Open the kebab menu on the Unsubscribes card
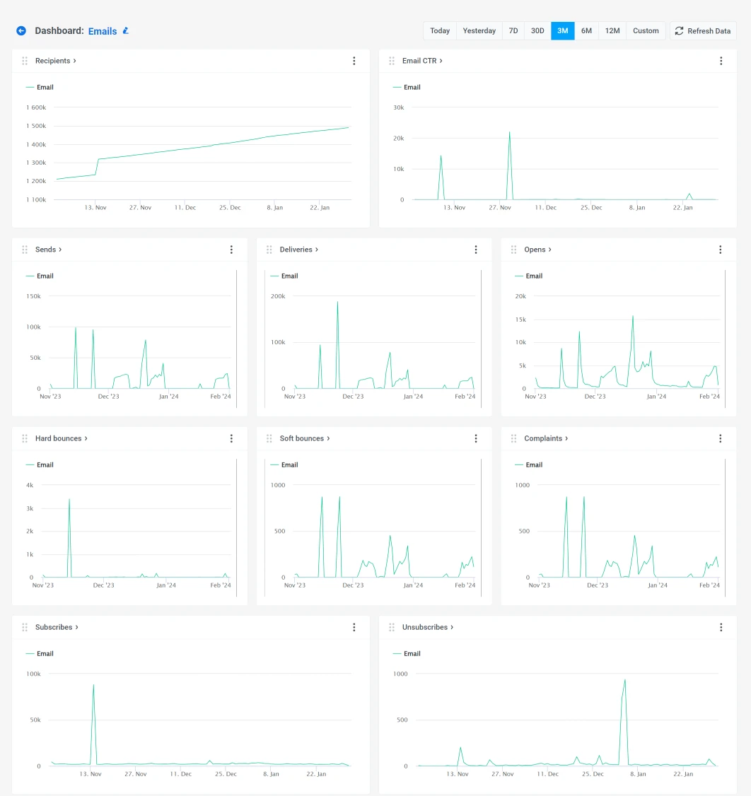Screen dimensions: 751x796 coord(721,627)
